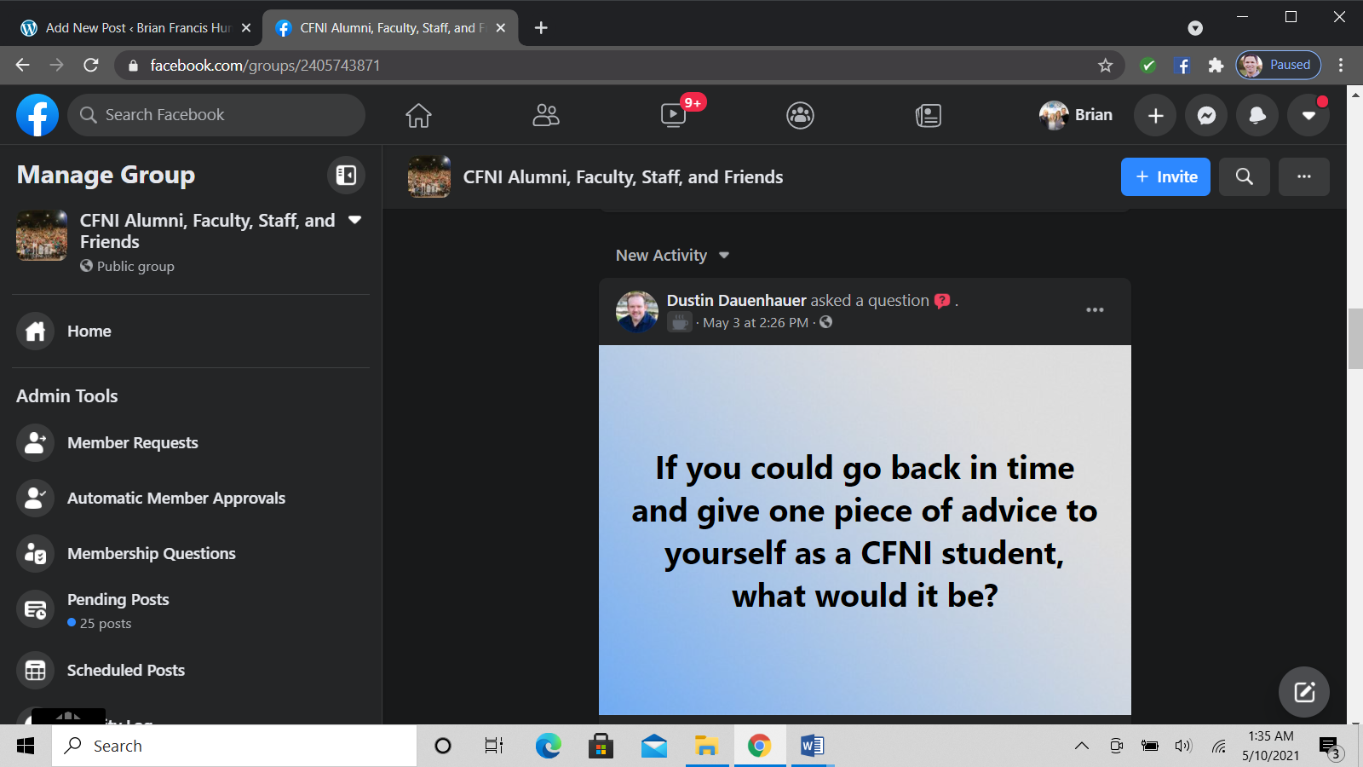Open the notifications bell
Screen dimensions: 1363x767
pyautogui.click(x=1257, y=115)
